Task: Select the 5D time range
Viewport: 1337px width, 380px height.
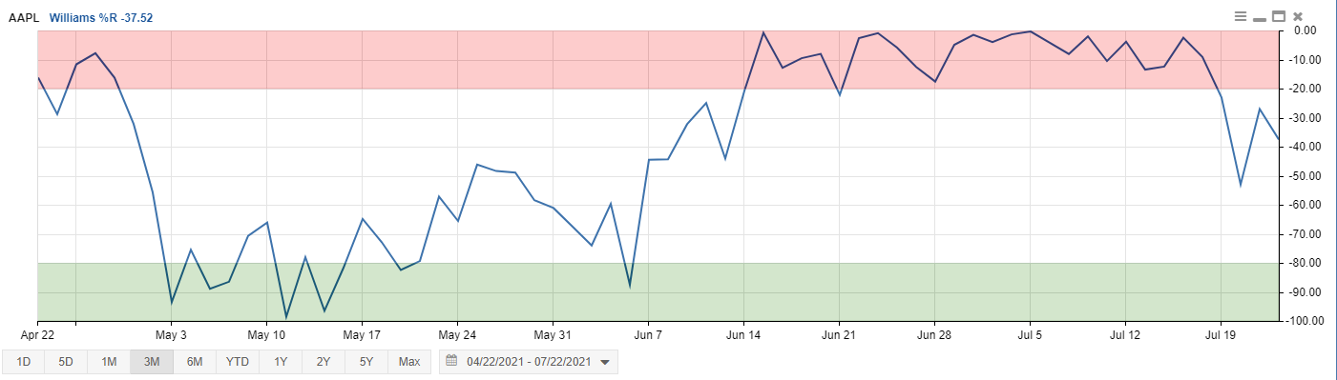Action: 66,362
